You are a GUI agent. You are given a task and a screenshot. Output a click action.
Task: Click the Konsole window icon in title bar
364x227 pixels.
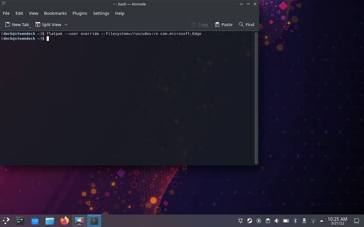tap(4, 4)
